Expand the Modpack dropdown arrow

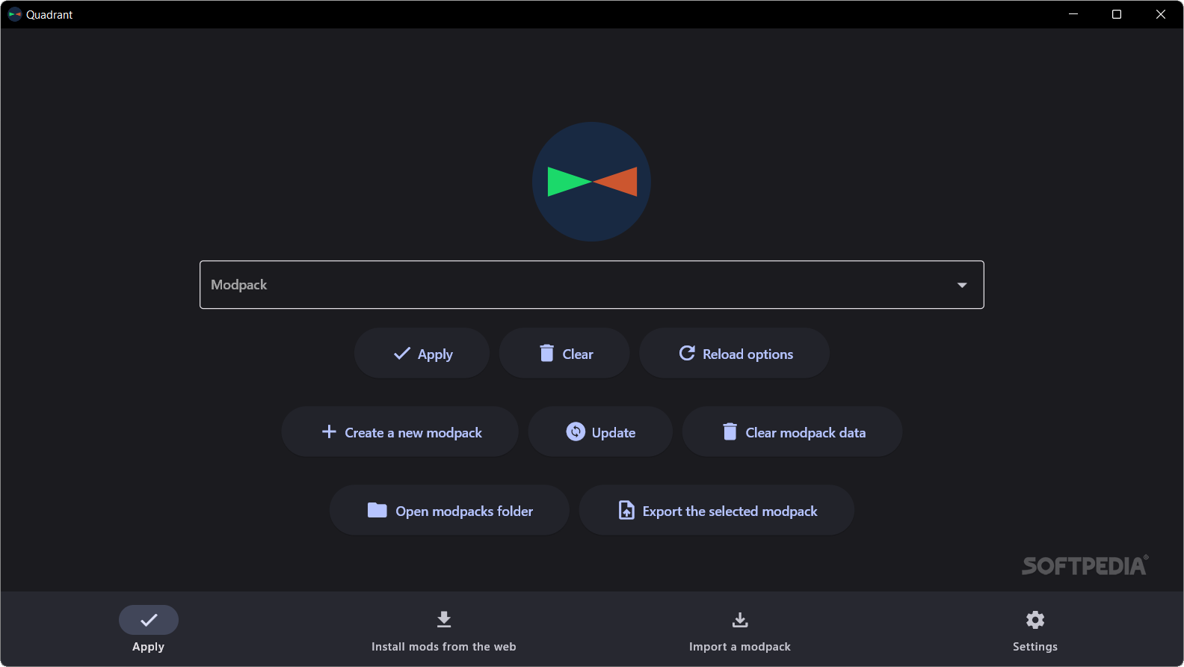point(962,285)
